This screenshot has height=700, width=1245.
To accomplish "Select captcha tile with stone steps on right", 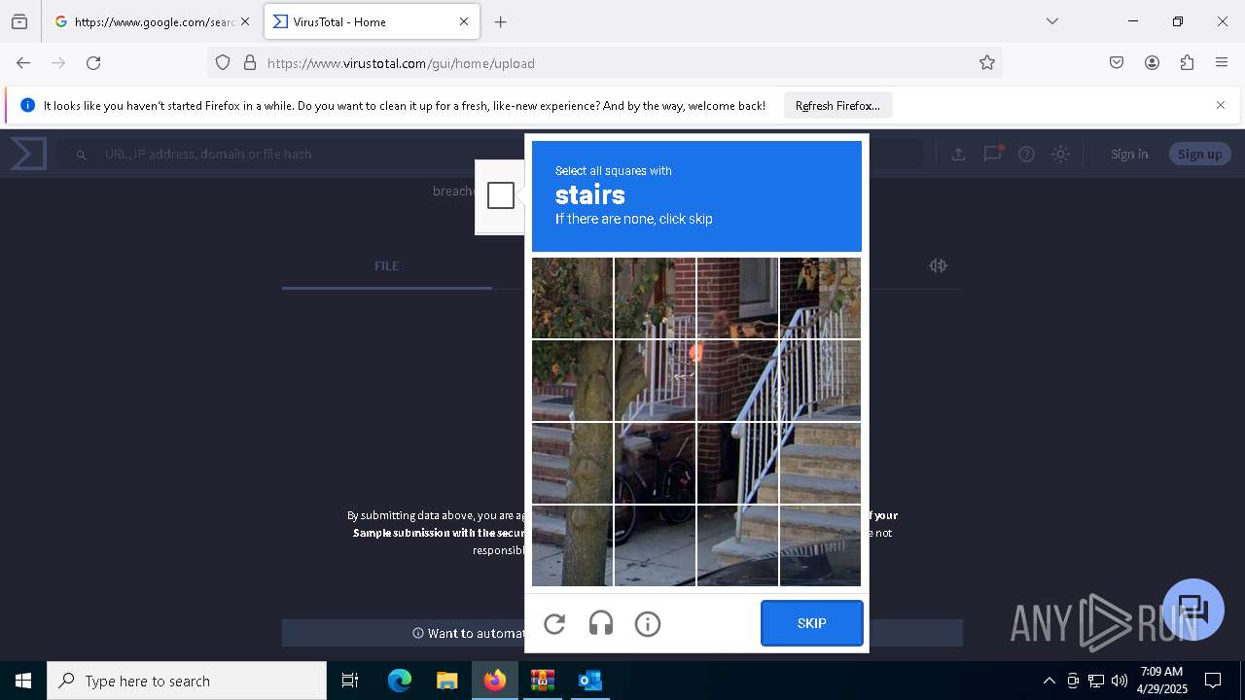I will 820,463.
